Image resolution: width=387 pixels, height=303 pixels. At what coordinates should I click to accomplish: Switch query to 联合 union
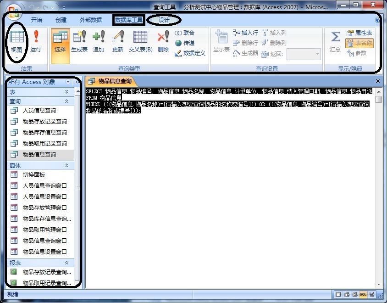185,33
